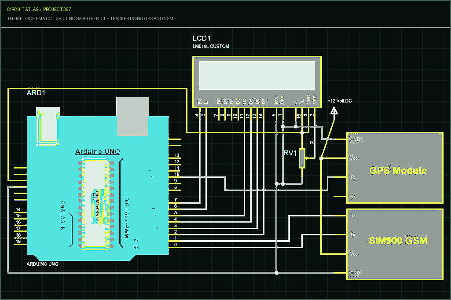Click Arduino digital pin 9
Viewport: 451px width, 300px height.
click(176, 181)
